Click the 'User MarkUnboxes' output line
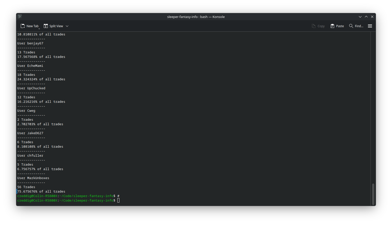392x225 pixels. click(33, 178)
